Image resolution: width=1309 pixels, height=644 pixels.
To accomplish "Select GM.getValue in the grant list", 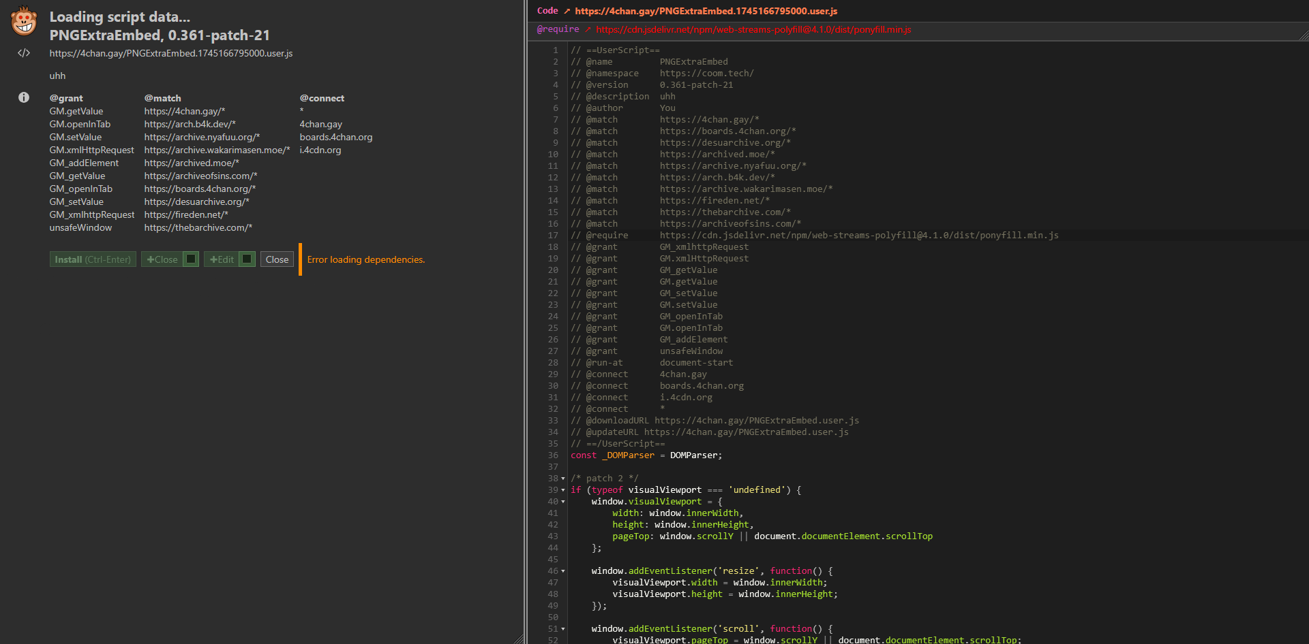I will [x=76, y=111].
